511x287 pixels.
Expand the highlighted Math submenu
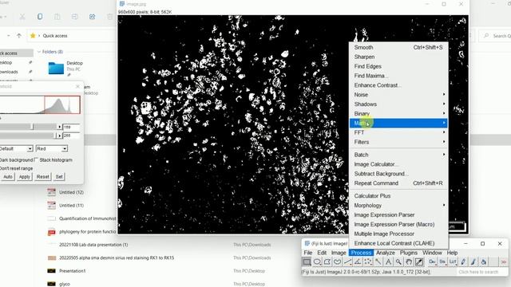pos(398,123)
